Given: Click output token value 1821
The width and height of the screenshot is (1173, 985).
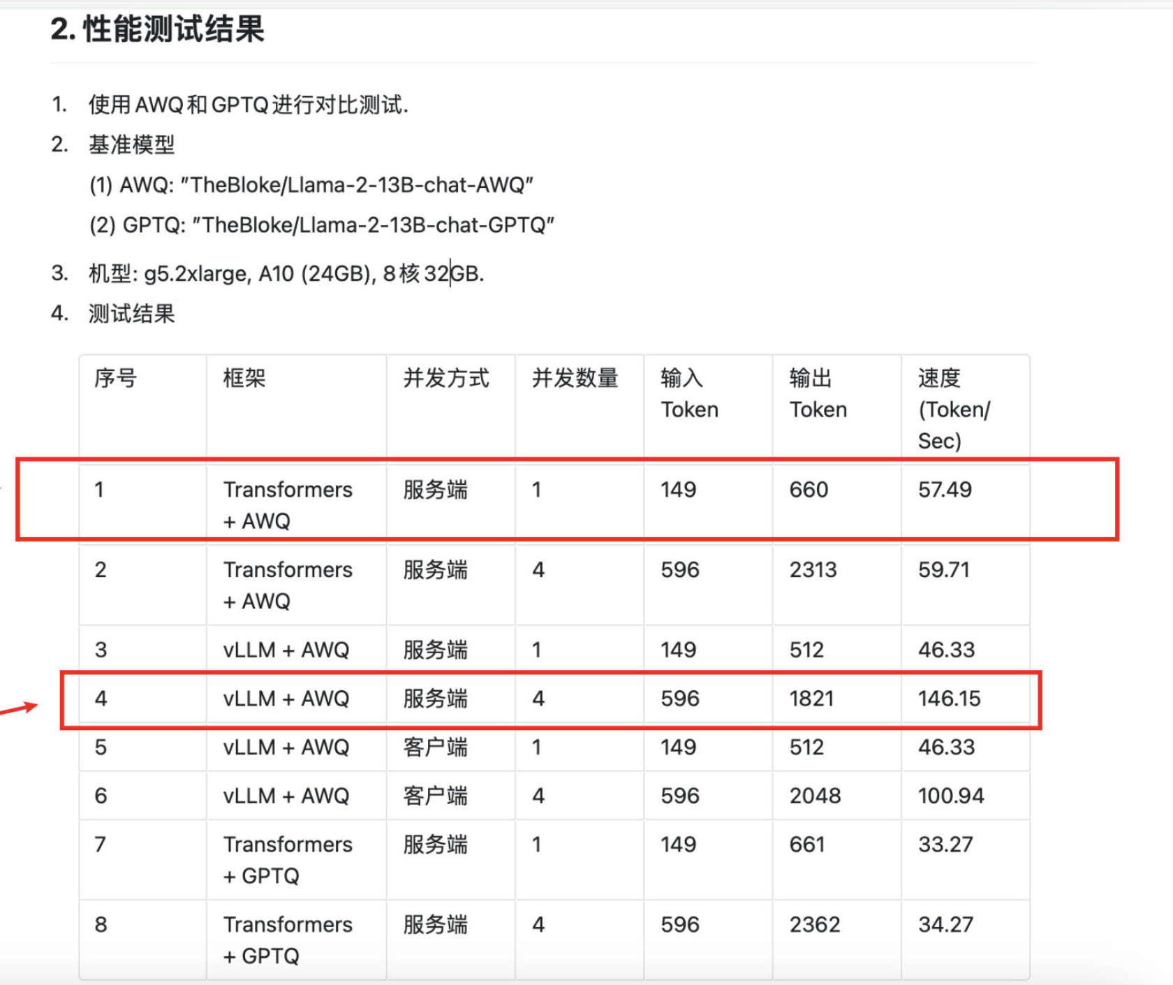Looking at the screenshot, I should [x=811, y=699].
